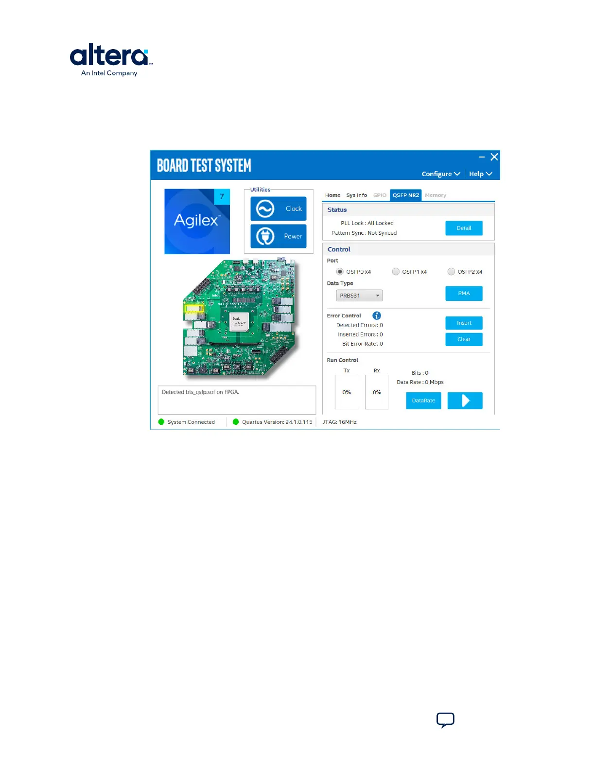Click the altera logo
The height and width of the screenshot is (770, 595).
111,59
